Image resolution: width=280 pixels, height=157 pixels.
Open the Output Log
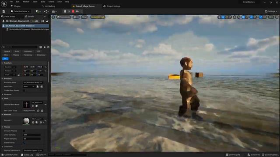27,155
